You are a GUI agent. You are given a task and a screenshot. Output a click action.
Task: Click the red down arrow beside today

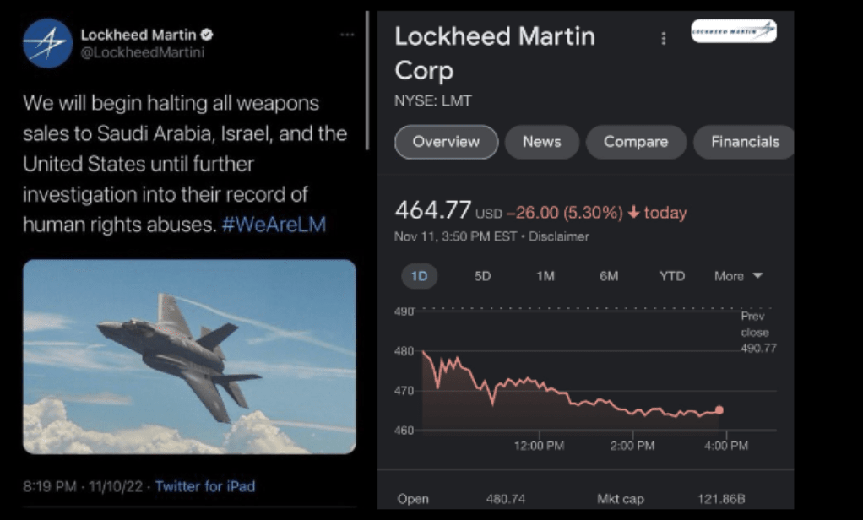coord(634,213)
